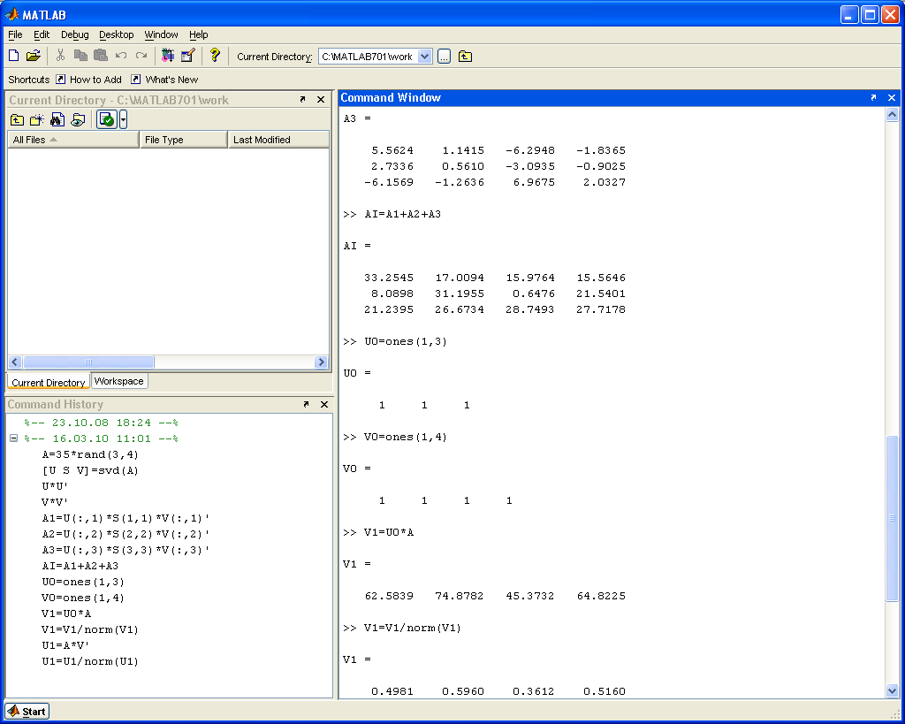Image resolution: width=905 pixels, height=724 pixels.
Task: Click the Start button
Action: 27,712
